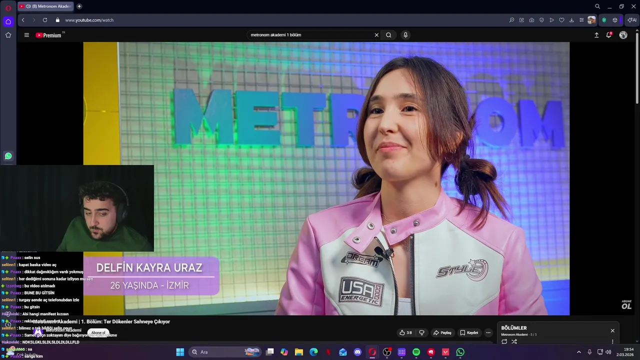
Task: Open WhatsApp in Opera sidebar
Action: click(8, 156)
